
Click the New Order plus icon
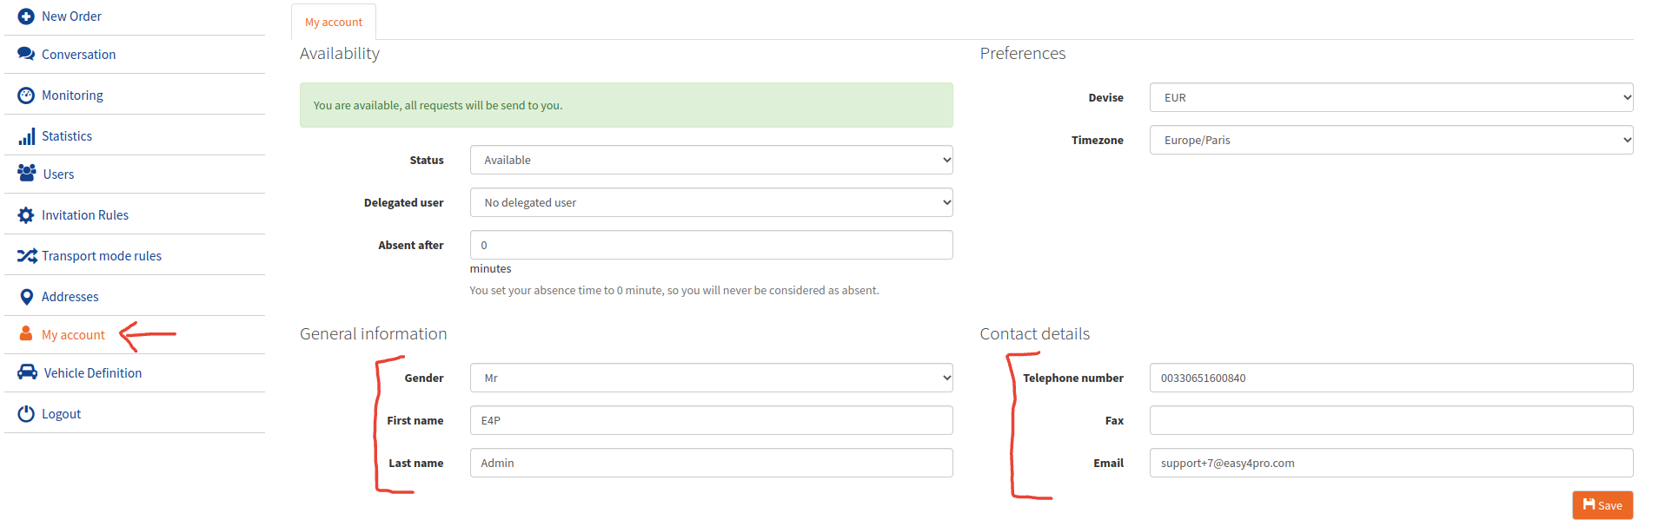26,16
